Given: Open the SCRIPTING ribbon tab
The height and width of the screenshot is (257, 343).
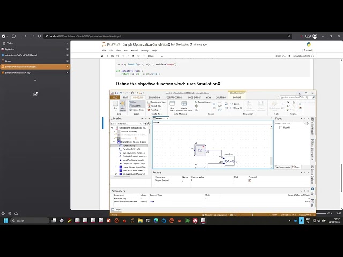Looking at the screenshot, I should (x=221, y=97).
